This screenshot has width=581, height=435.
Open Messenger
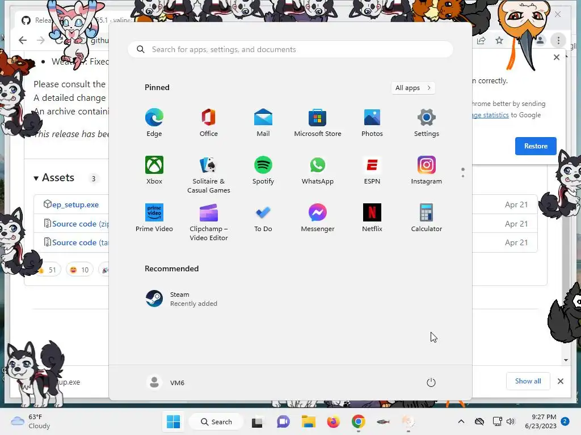(318, 218)
